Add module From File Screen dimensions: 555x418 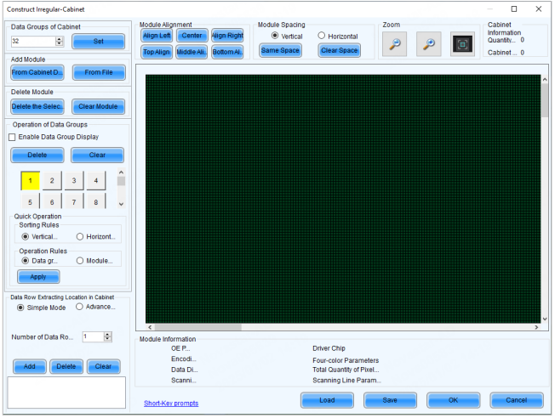click(99, 72)
